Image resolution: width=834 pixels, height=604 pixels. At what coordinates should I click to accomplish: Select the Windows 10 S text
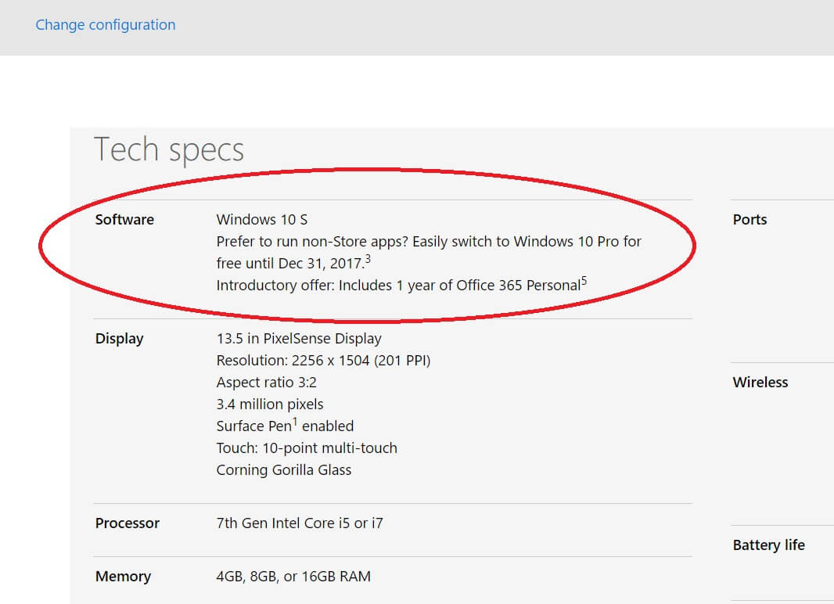pyautogui.click(x=261, y=220)
